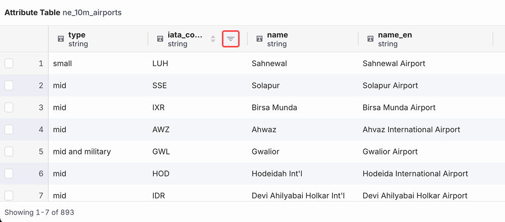
Task: Click the type column string-type icon
Action: pos(61,39)
